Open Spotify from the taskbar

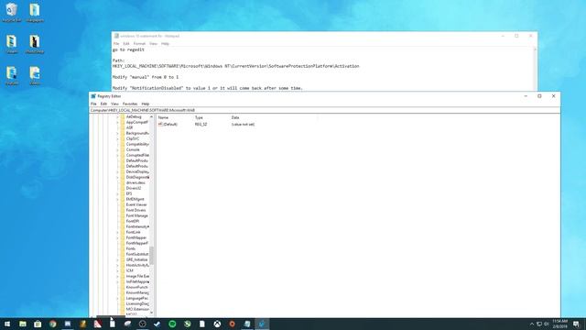pos(172,324)
